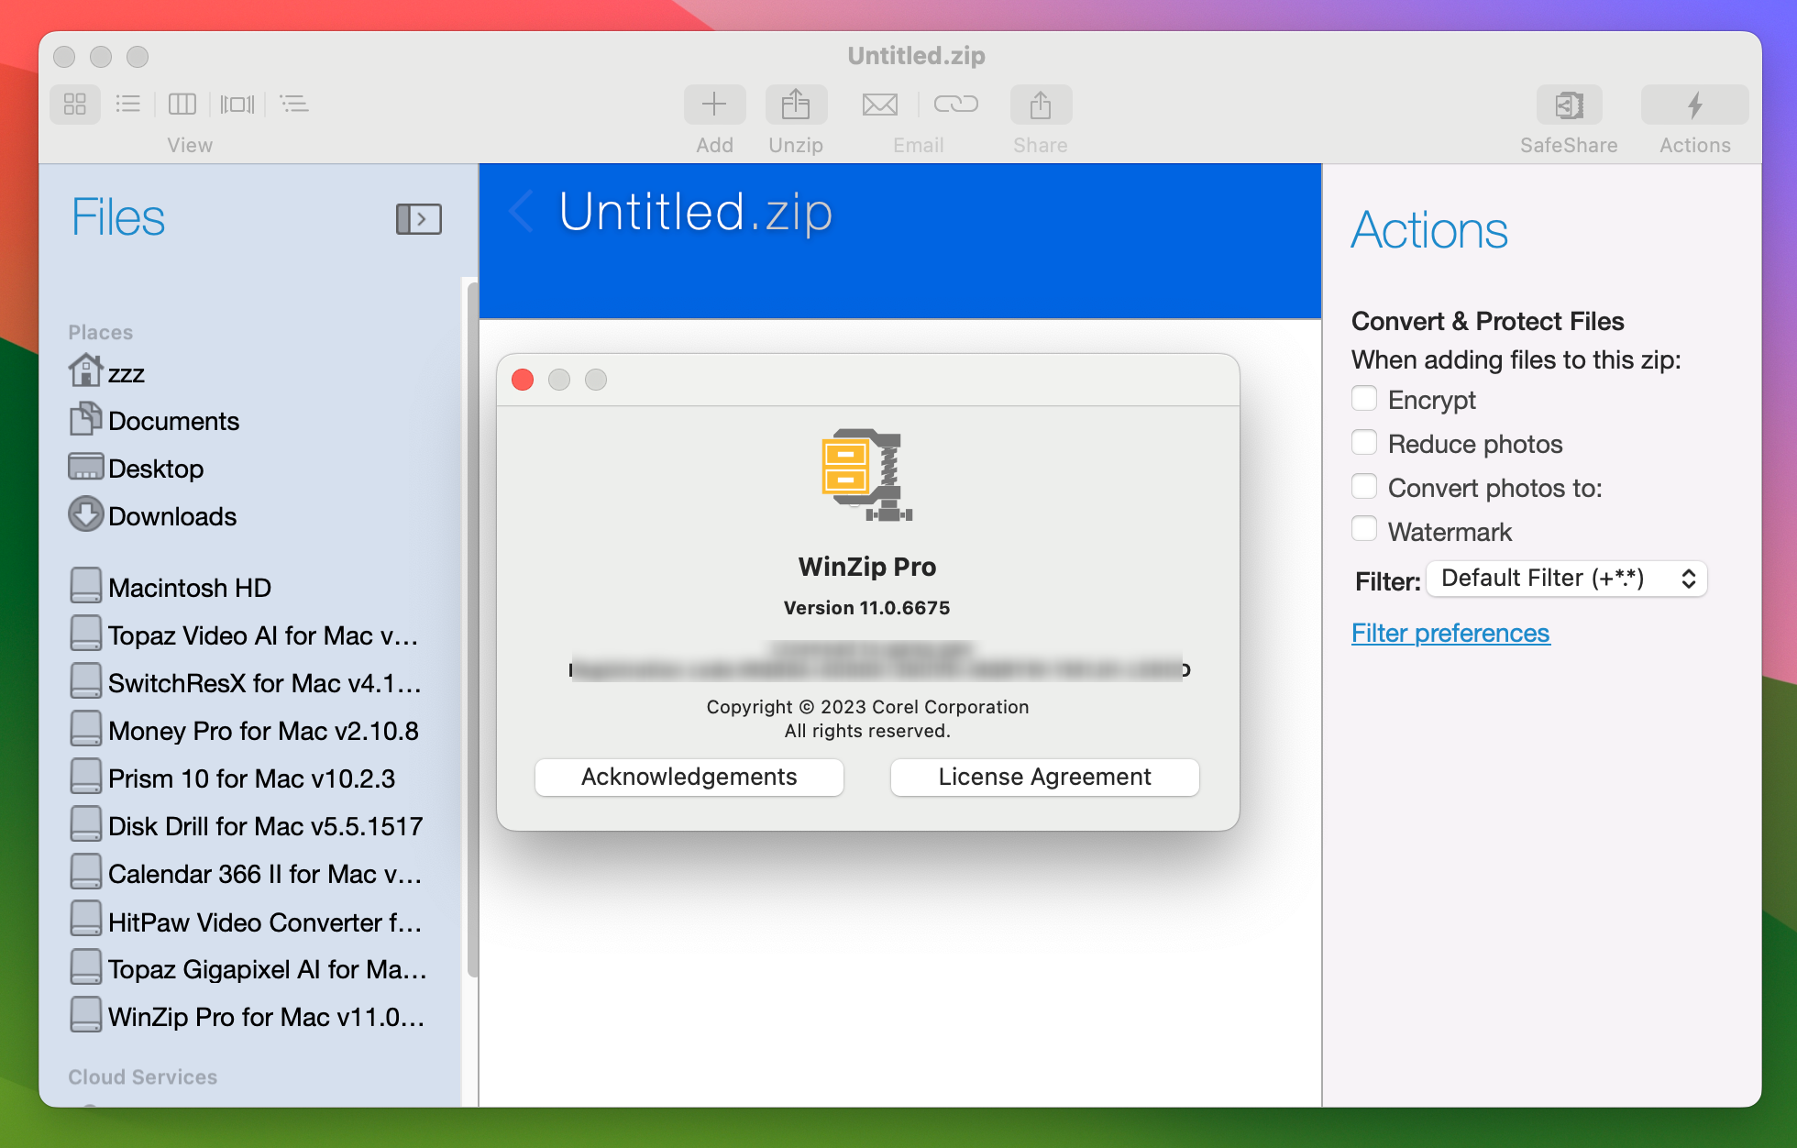Image resolution: width=1797 pixels, height=1148 pixels.
Task: Open the Acknowledgements dialog
Action: (689, 777)
